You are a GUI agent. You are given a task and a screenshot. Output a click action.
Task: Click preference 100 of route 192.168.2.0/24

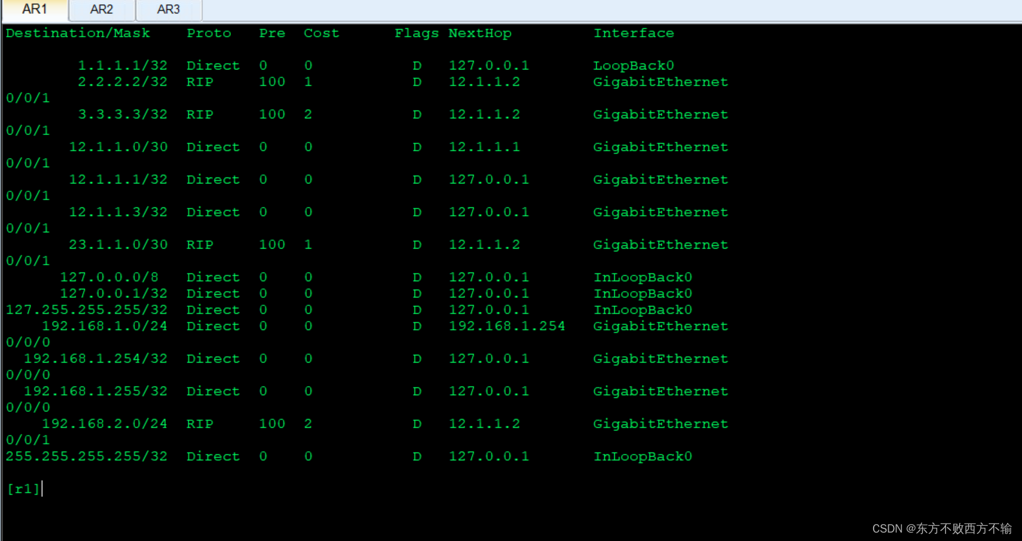tap(272, 423)
